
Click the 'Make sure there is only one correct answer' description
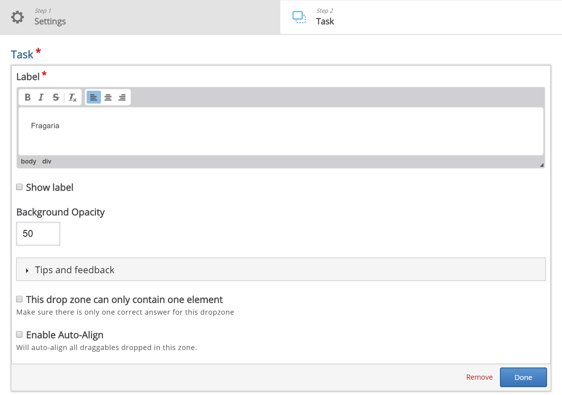125,312
